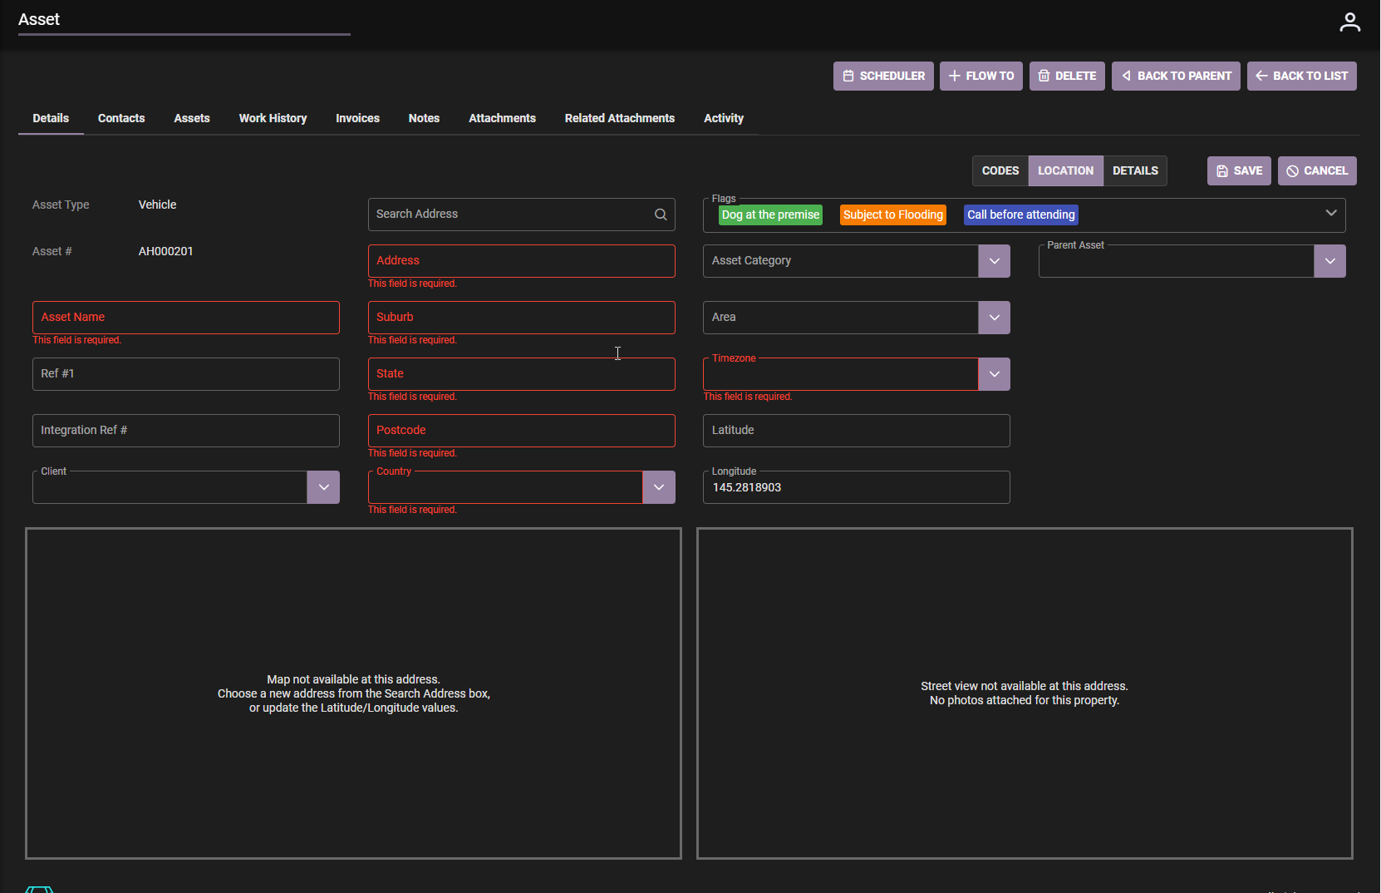Viewport: 1381px width, 893px height.
Task: Select the CODES view button
Action: click(x=1000, y=170)
